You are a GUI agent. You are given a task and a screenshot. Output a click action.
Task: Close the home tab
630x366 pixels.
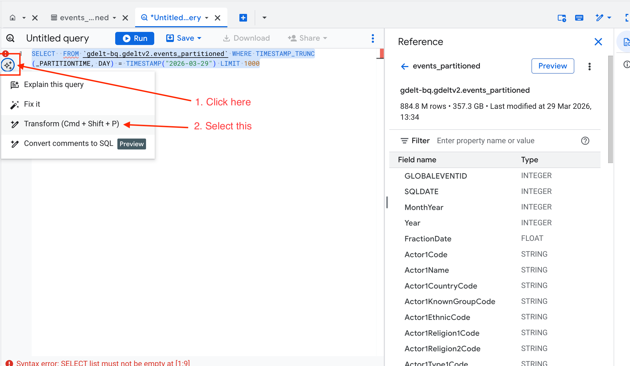(35, 18)
